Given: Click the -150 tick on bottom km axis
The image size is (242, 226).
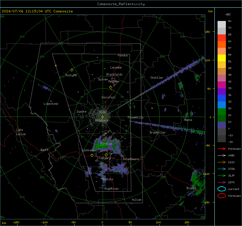Looking at the screenshot, I should [x=16, y=222].
